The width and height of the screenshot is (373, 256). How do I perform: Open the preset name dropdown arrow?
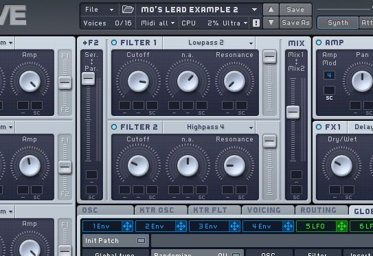coord(254,10)
